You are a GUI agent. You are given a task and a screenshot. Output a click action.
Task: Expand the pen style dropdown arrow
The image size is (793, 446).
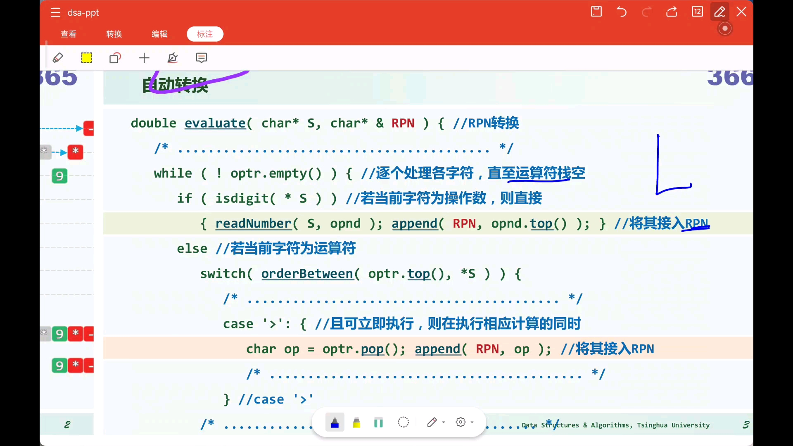click(444, 422)
